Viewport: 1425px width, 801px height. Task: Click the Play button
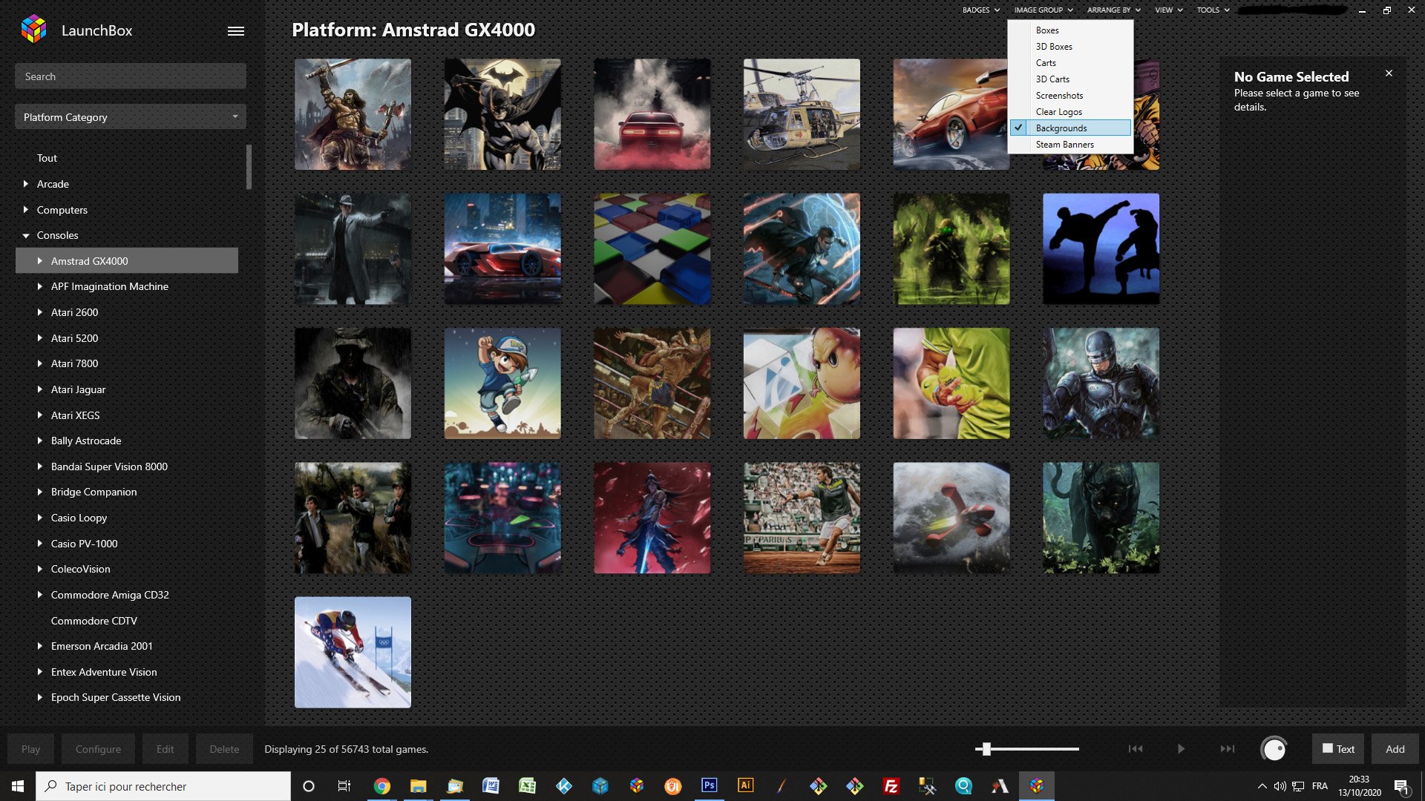(x=31, y=749)
